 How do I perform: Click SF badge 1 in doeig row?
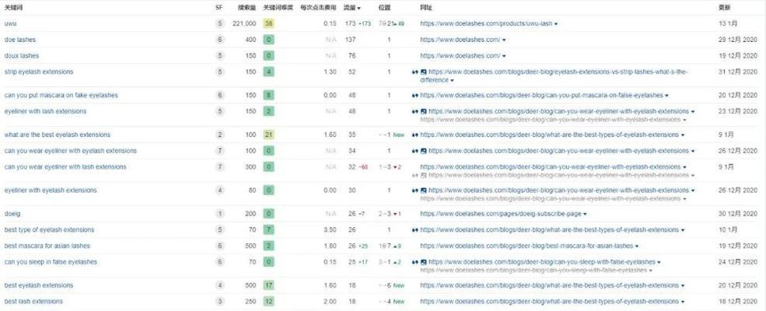(x=220, y=214)
